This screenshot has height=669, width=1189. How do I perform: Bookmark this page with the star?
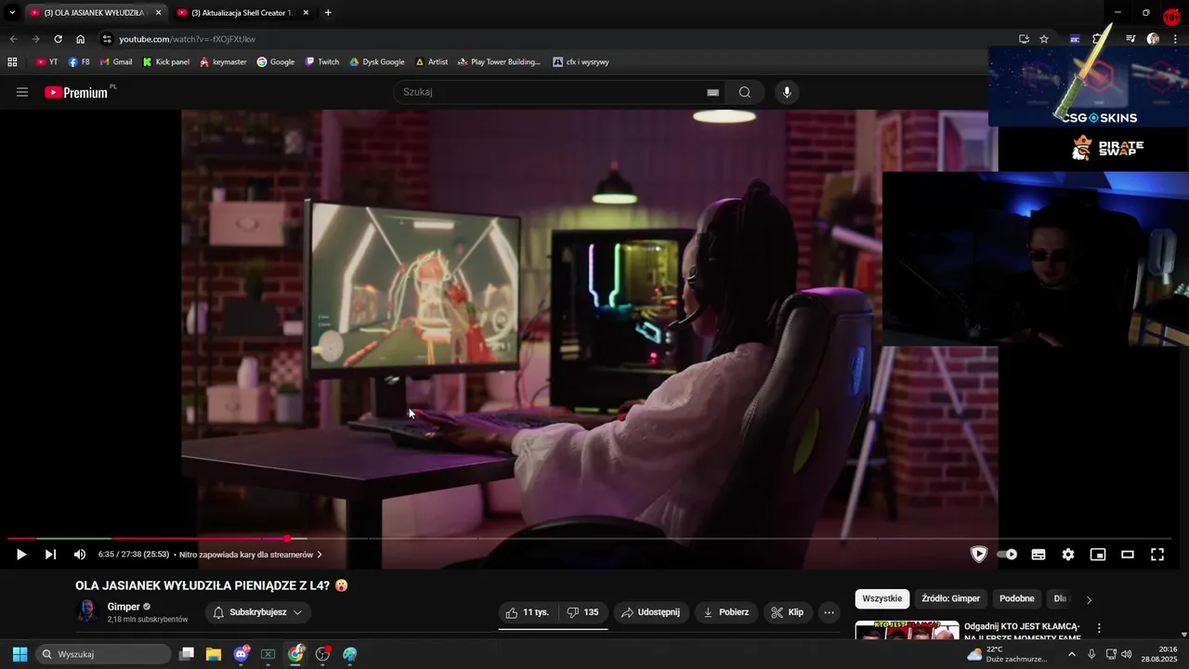pos(1044,39)
